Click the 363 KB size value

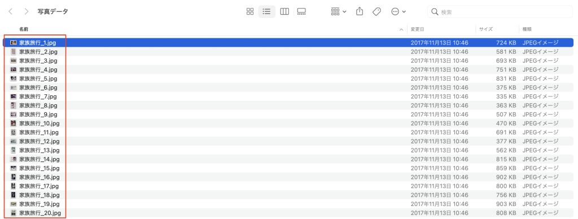point(506,106)
